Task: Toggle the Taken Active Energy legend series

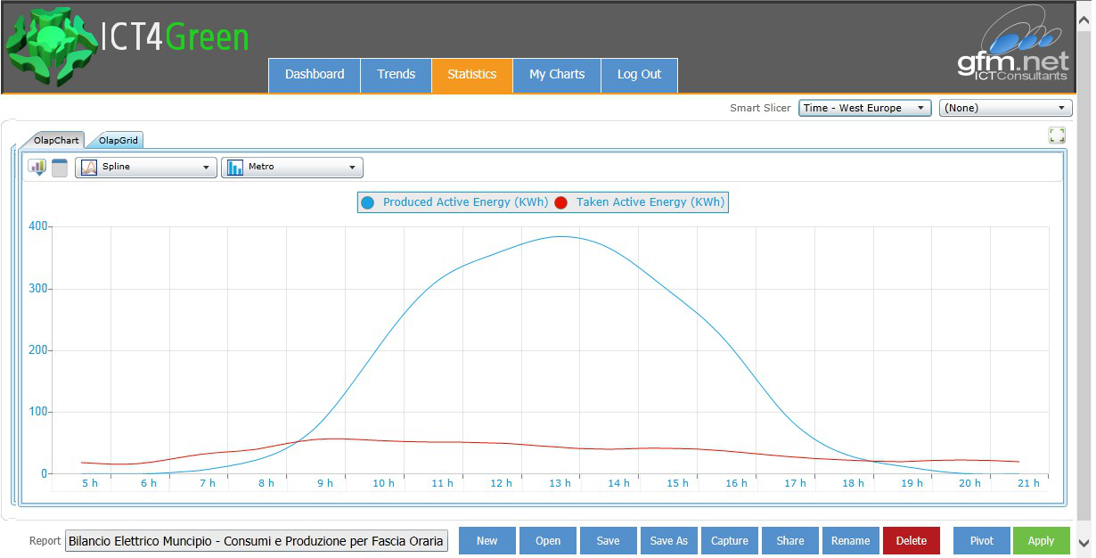Action: pyautogui.click(x=640, y=202)
